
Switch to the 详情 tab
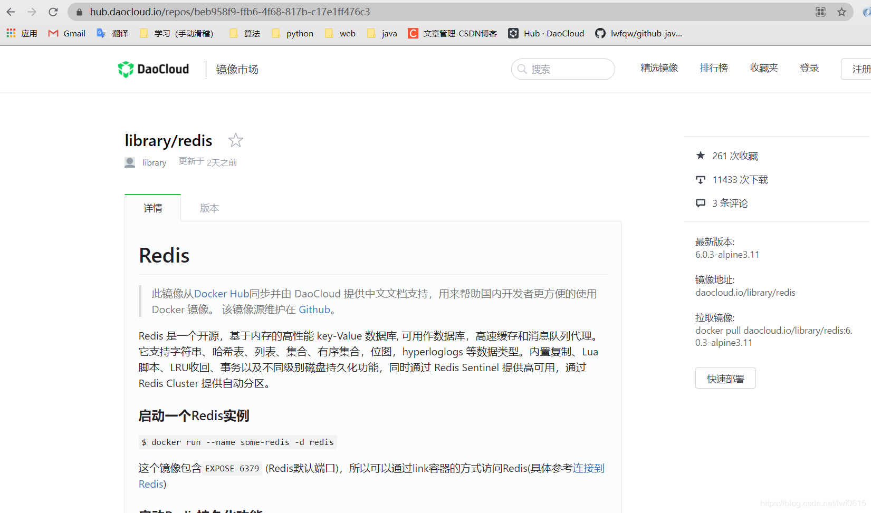click(153, 208)
